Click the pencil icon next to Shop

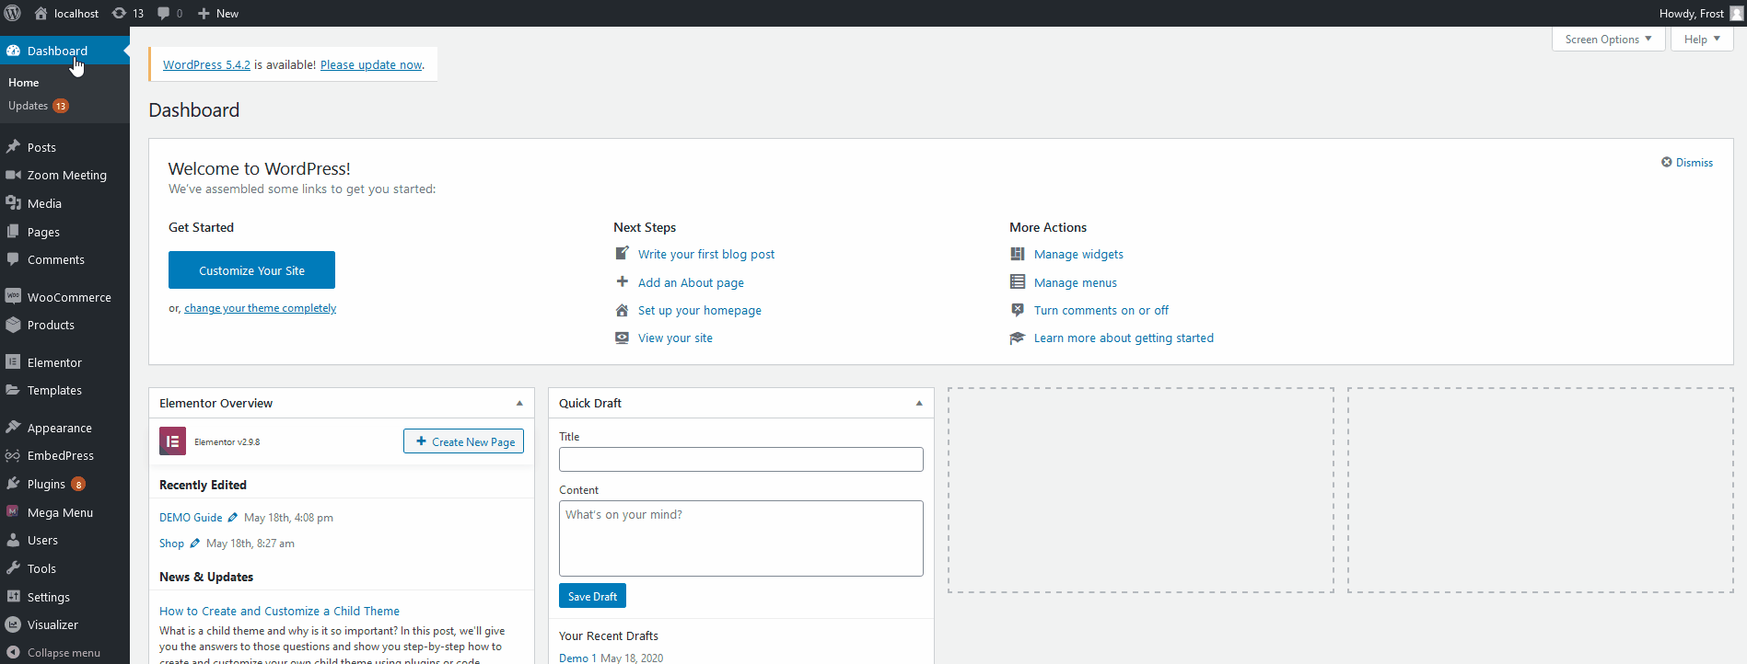[194, 543]
